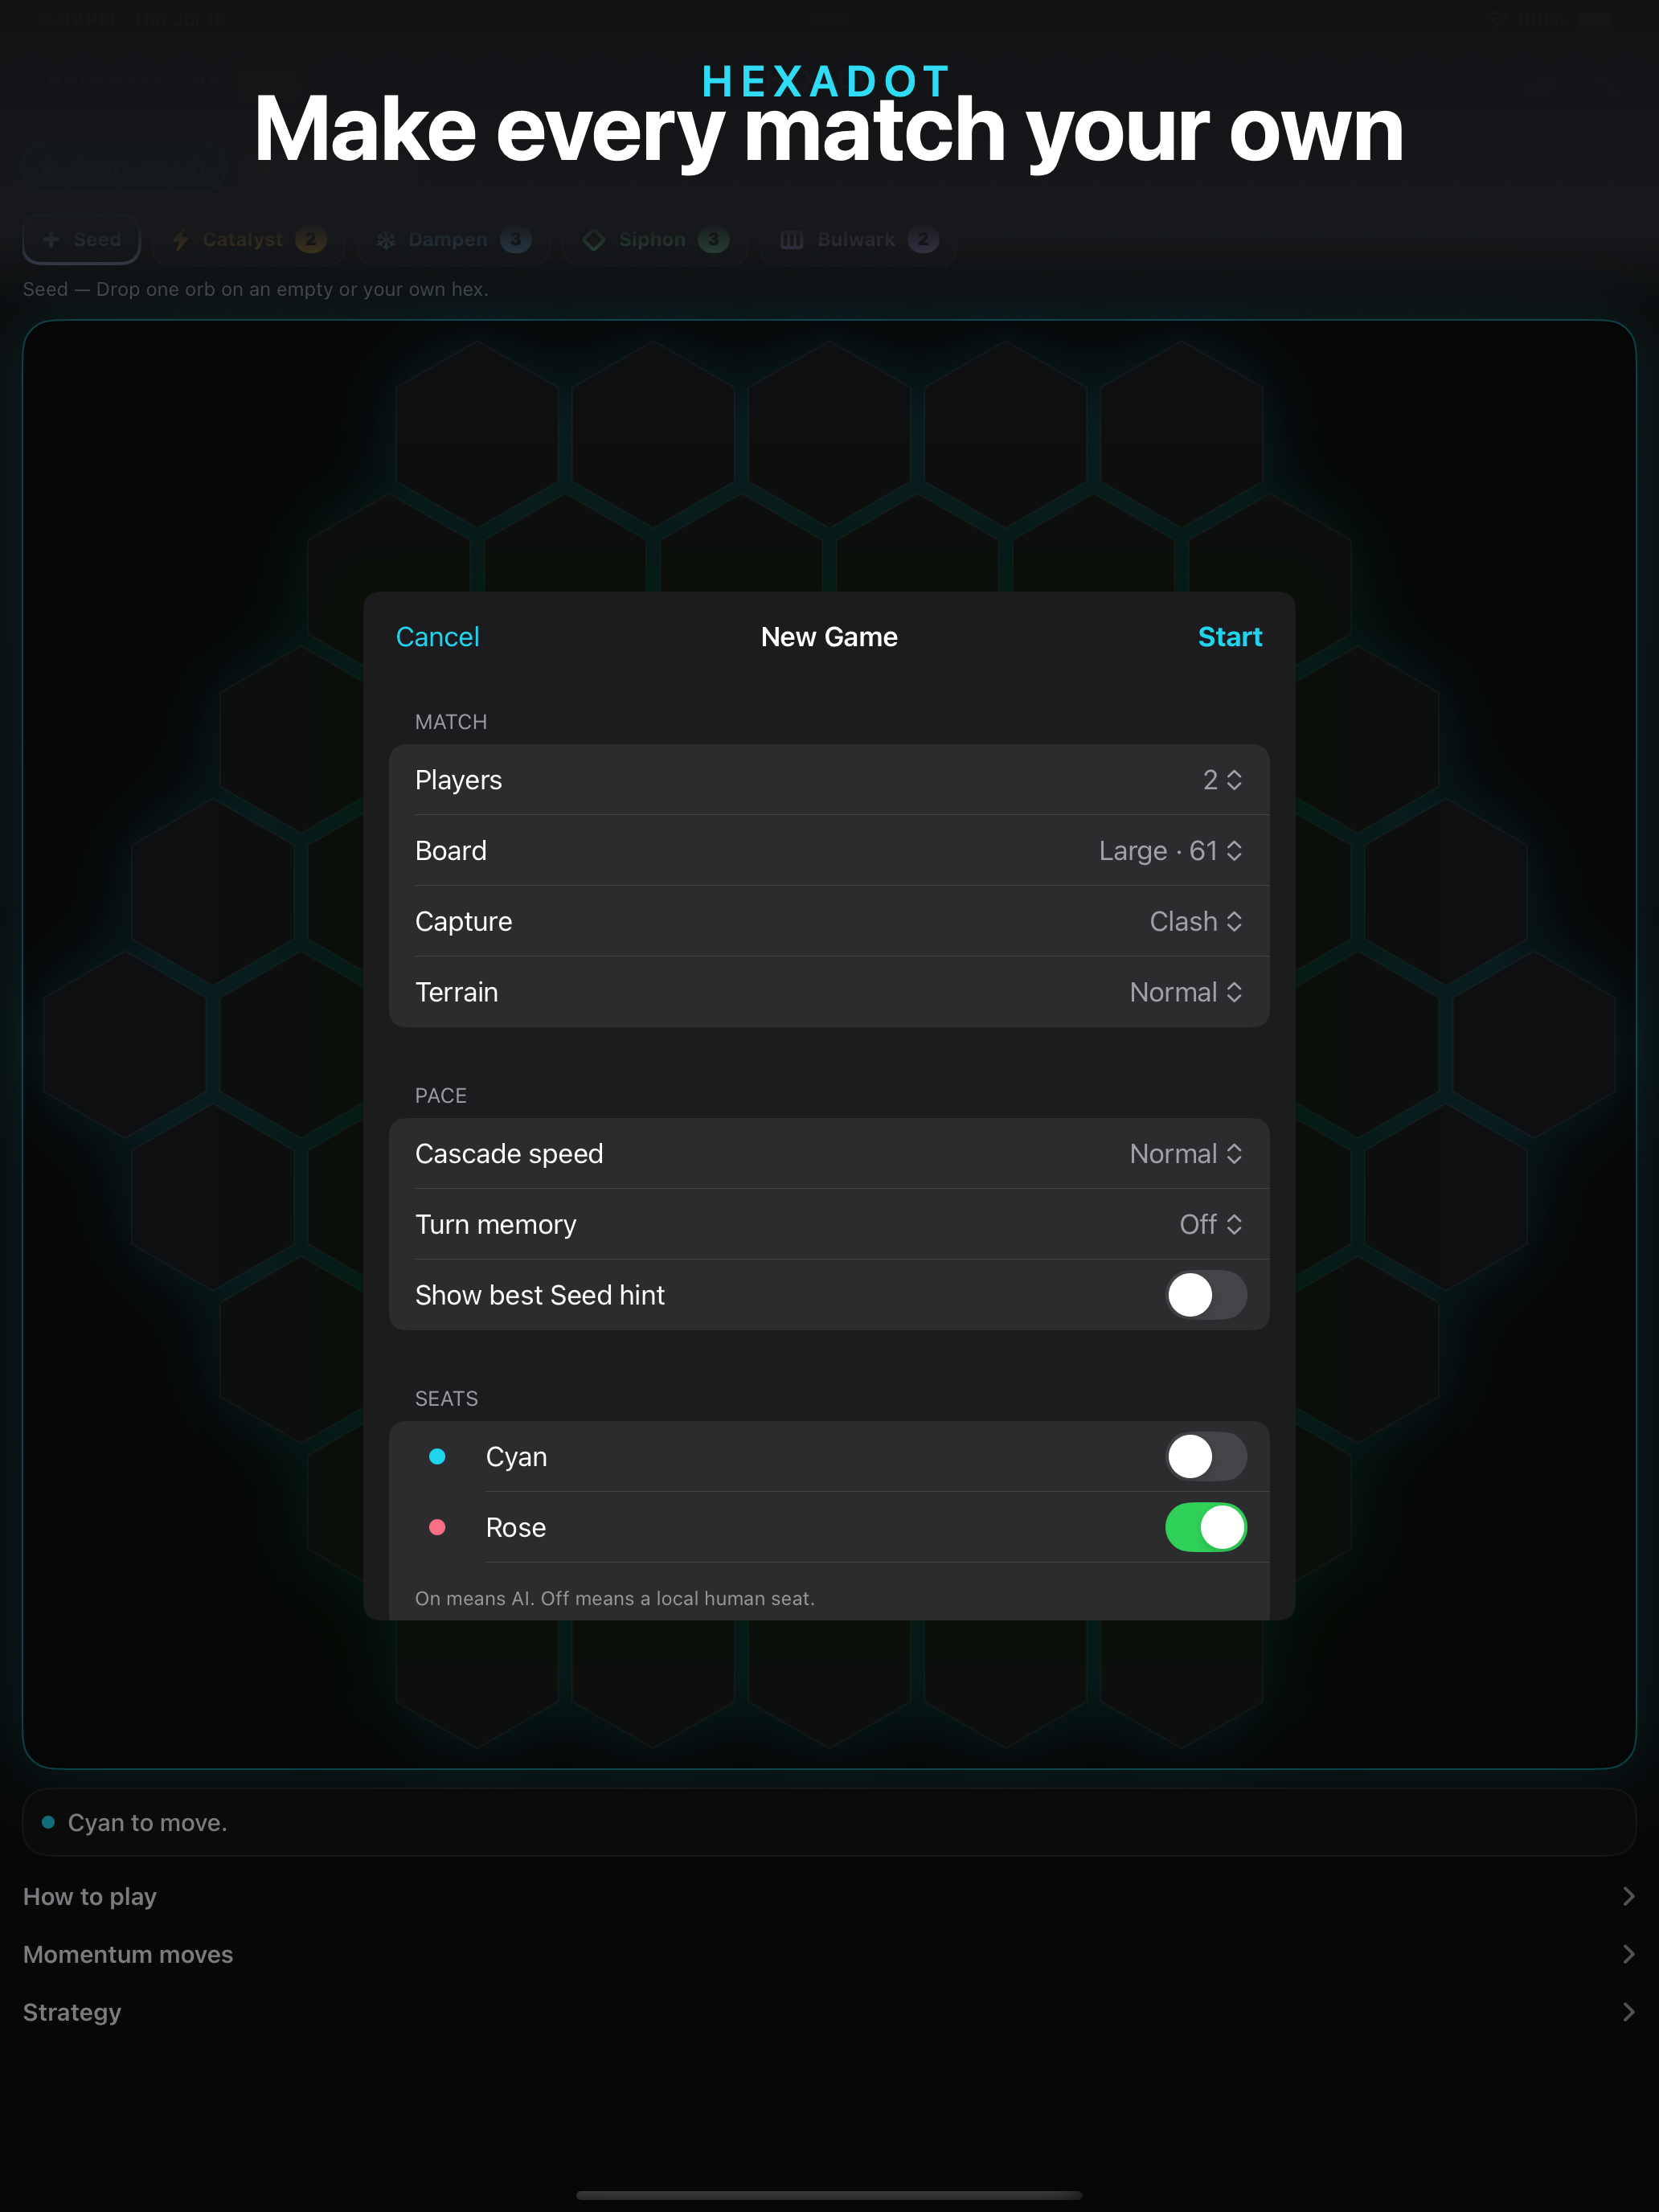Click the Cyan to move status
The width and height of the screenshot is (1659, 2212).
coord(829,1823)
